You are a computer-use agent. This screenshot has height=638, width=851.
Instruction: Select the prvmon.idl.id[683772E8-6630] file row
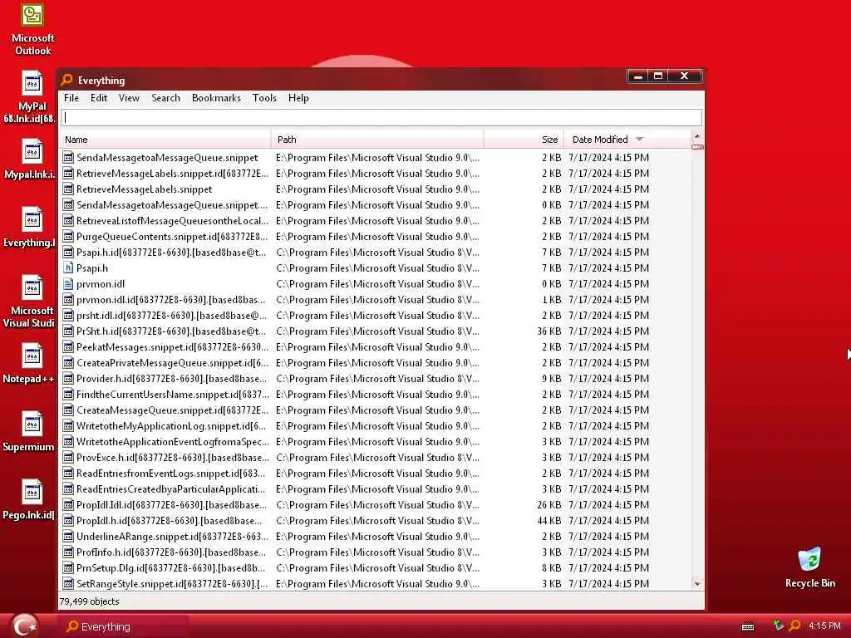coord(376,299)
